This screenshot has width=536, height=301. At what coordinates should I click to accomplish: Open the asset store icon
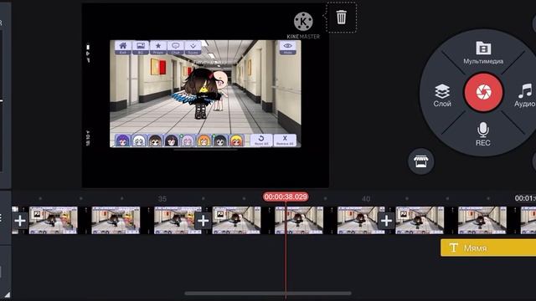(420, 161)
